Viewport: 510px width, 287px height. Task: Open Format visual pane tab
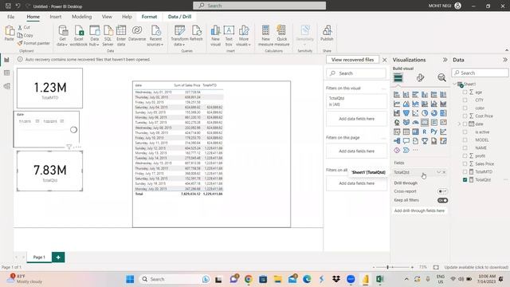420,77
